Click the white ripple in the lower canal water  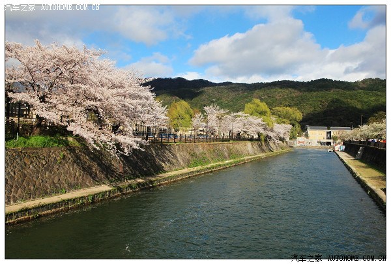[127, 248]
